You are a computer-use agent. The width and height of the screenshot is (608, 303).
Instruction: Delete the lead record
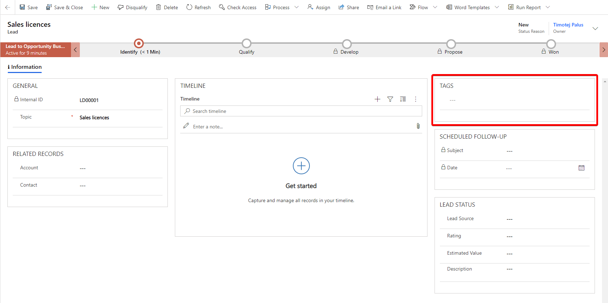coord(167,7)
